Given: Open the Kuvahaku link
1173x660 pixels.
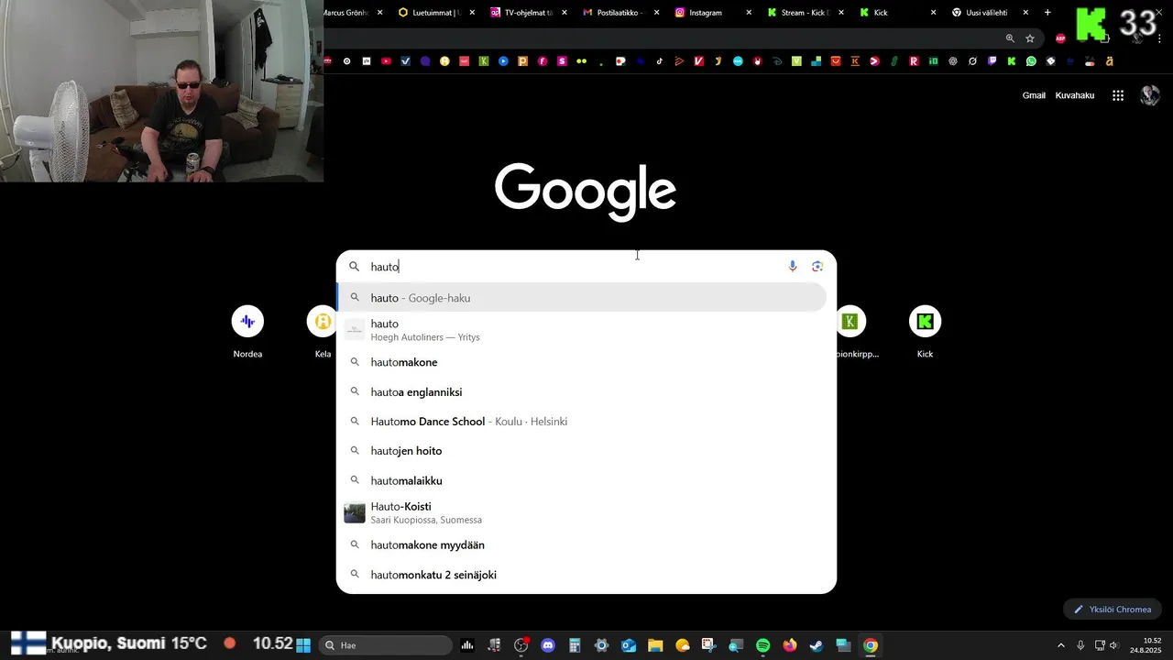Looking at the screenshot, I should (1074, 95).
